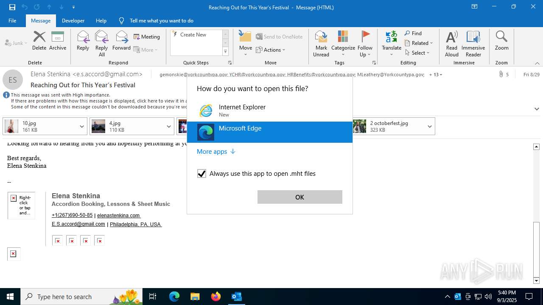Open the Move folder button
Screen dimensions: 543x305
tap(246, 44)
